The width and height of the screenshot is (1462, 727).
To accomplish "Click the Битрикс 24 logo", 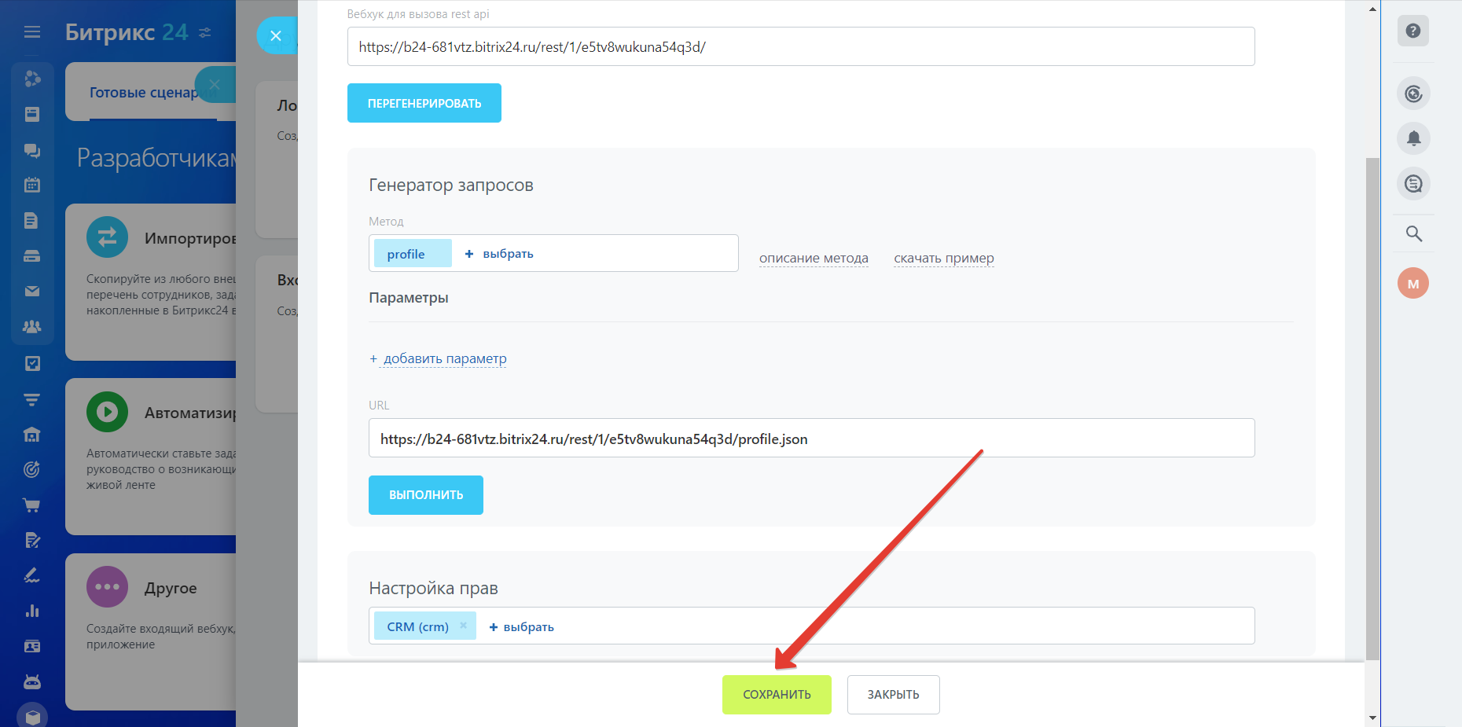I will pyautogui.click(x=127, y=32).
